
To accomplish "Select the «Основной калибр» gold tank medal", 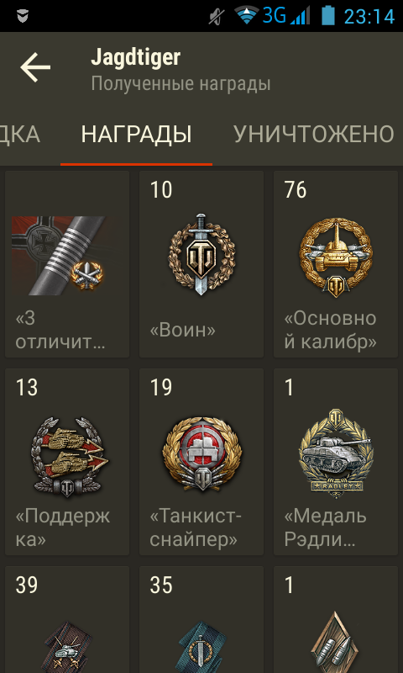I will click(x=335, y=256).
